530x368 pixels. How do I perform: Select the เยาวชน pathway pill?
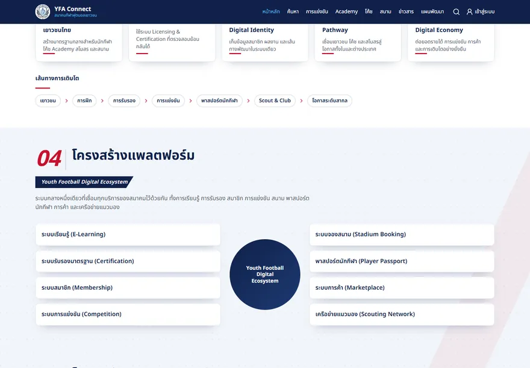coord(48,101)
